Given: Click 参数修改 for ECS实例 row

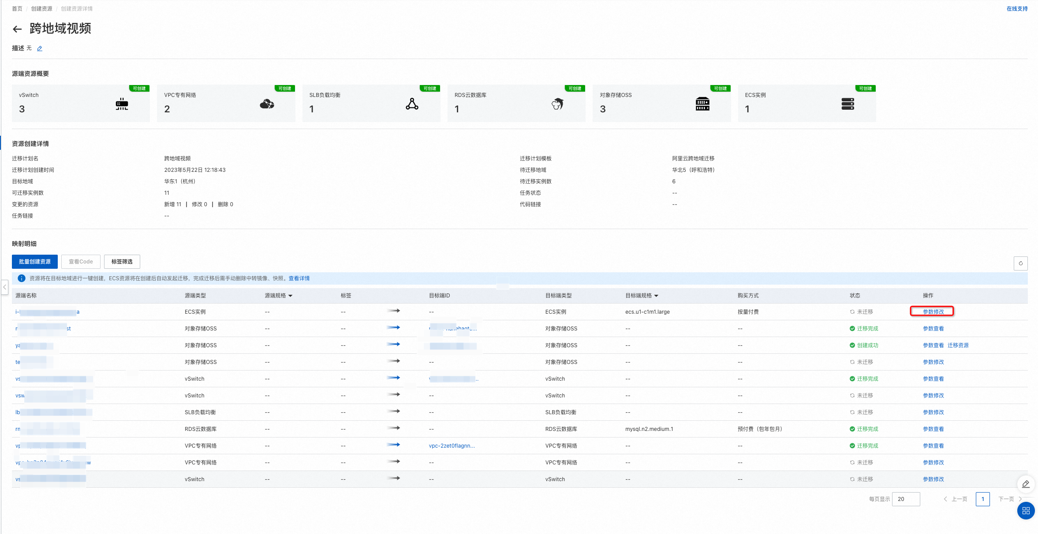Looking at the screenshot, I should [933, 312].
